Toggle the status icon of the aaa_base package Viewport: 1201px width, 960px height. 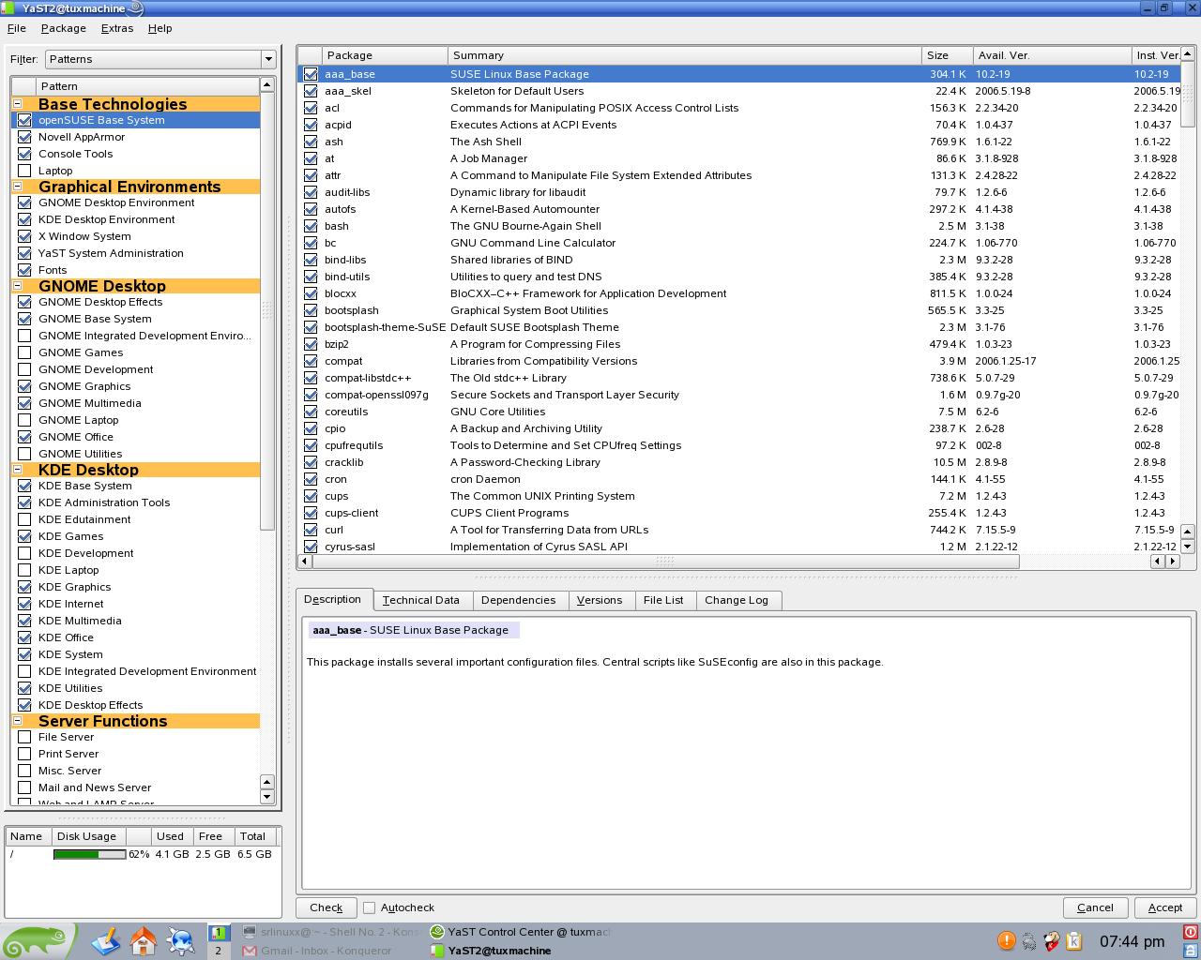click(x=311, y=74)
